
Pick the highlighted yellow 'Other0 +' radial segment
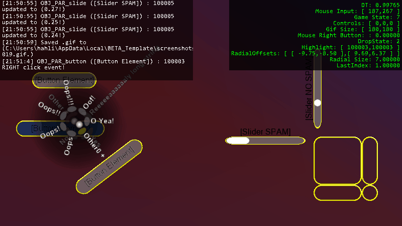(82, 131)
